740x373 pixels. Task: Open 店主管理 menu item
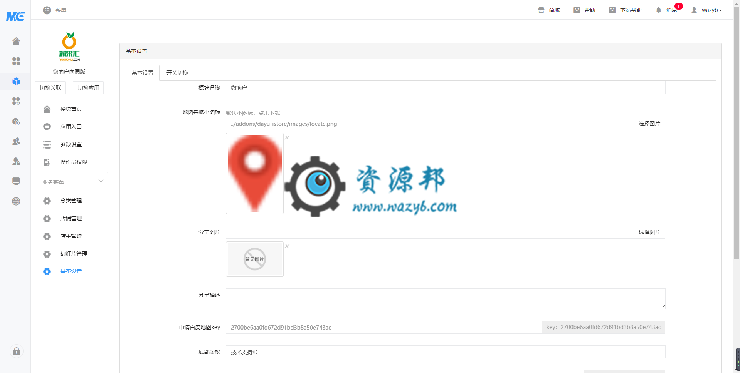coord(69,236)
